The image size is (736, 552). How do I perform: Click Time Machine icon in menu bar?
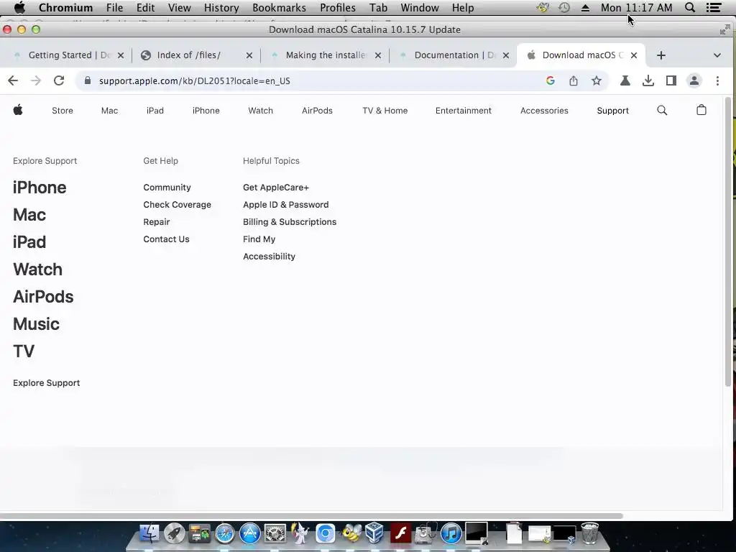[564, 7]
